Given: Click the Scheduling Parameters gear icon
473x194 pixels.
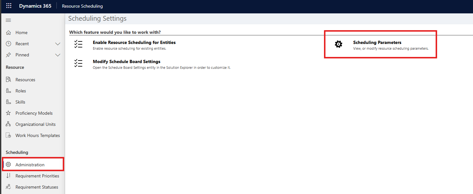Looking at the screenshot, I should tap(338, 44).
